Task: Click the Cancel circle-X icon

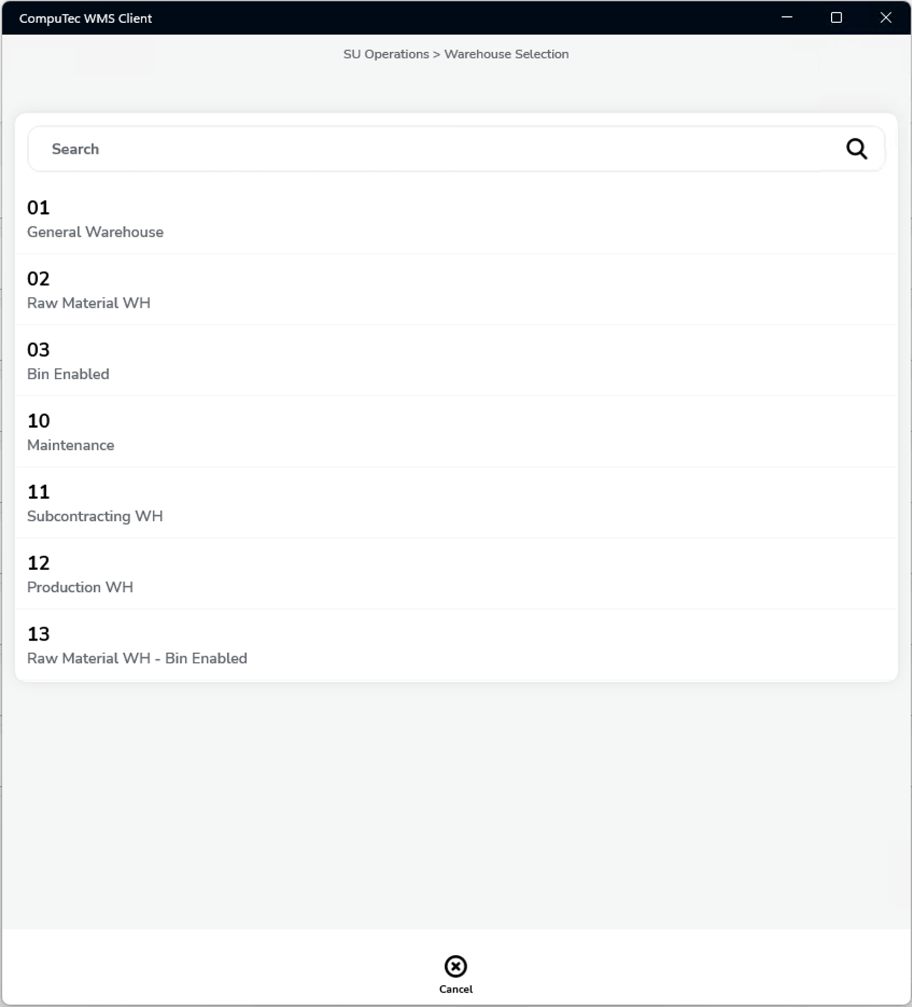Action: coord(455,966)
